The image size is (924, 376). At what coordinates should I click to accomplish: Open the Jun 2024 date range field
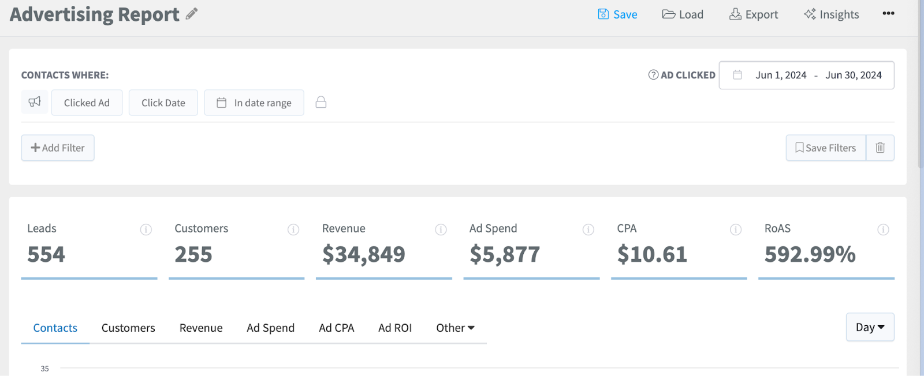[806, 75]
